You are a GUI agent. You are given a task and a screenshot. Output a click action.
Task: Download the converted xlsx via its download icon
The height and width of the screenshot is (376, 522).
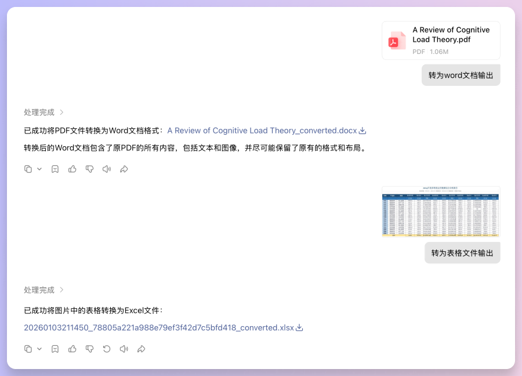coord(299,328)
